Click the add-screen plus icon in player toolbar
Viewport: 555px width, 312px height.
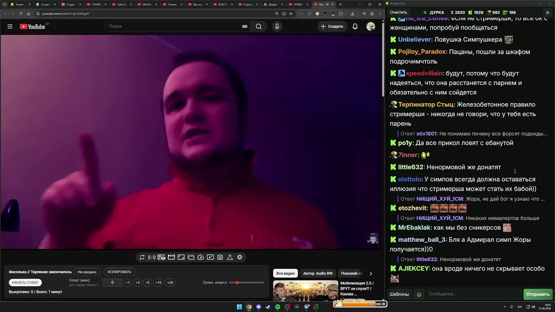coord(210,257)
